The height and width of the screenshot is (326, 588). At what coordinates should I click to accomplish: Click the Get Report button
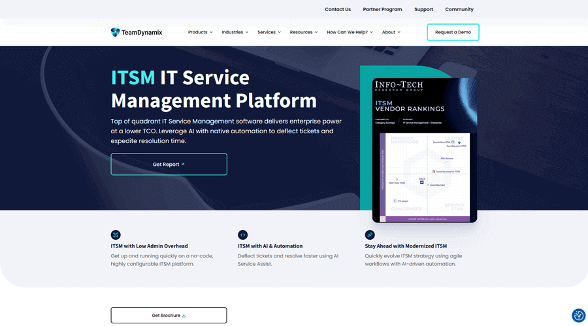[169, 165]
